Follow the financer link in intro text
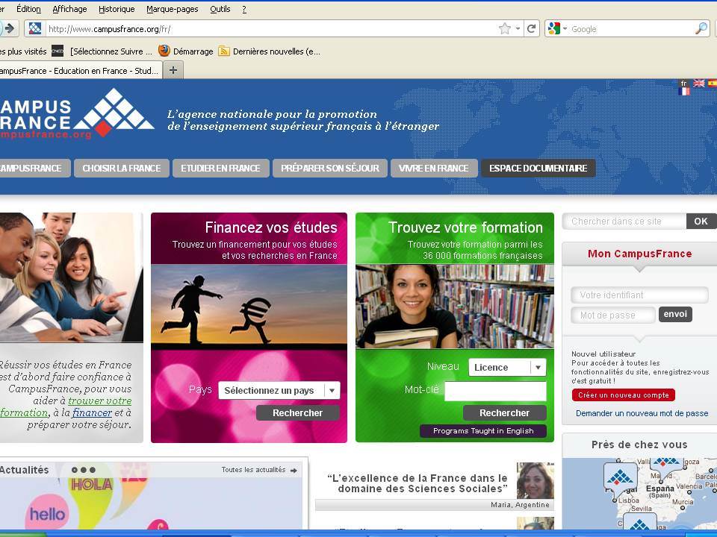The height and width of the screenshot is (537, 717). click(92, 412)
